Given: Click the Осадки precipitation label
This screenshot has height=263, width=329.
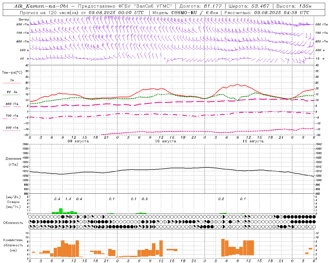Looking at the screenshot, I should [13, 202].
